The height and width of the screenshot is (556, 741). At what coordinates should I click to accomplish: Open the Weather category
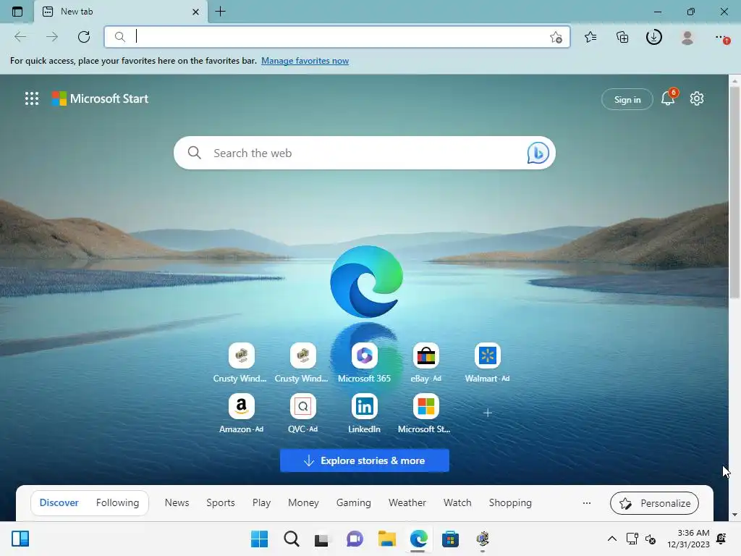tap(407, 502)
